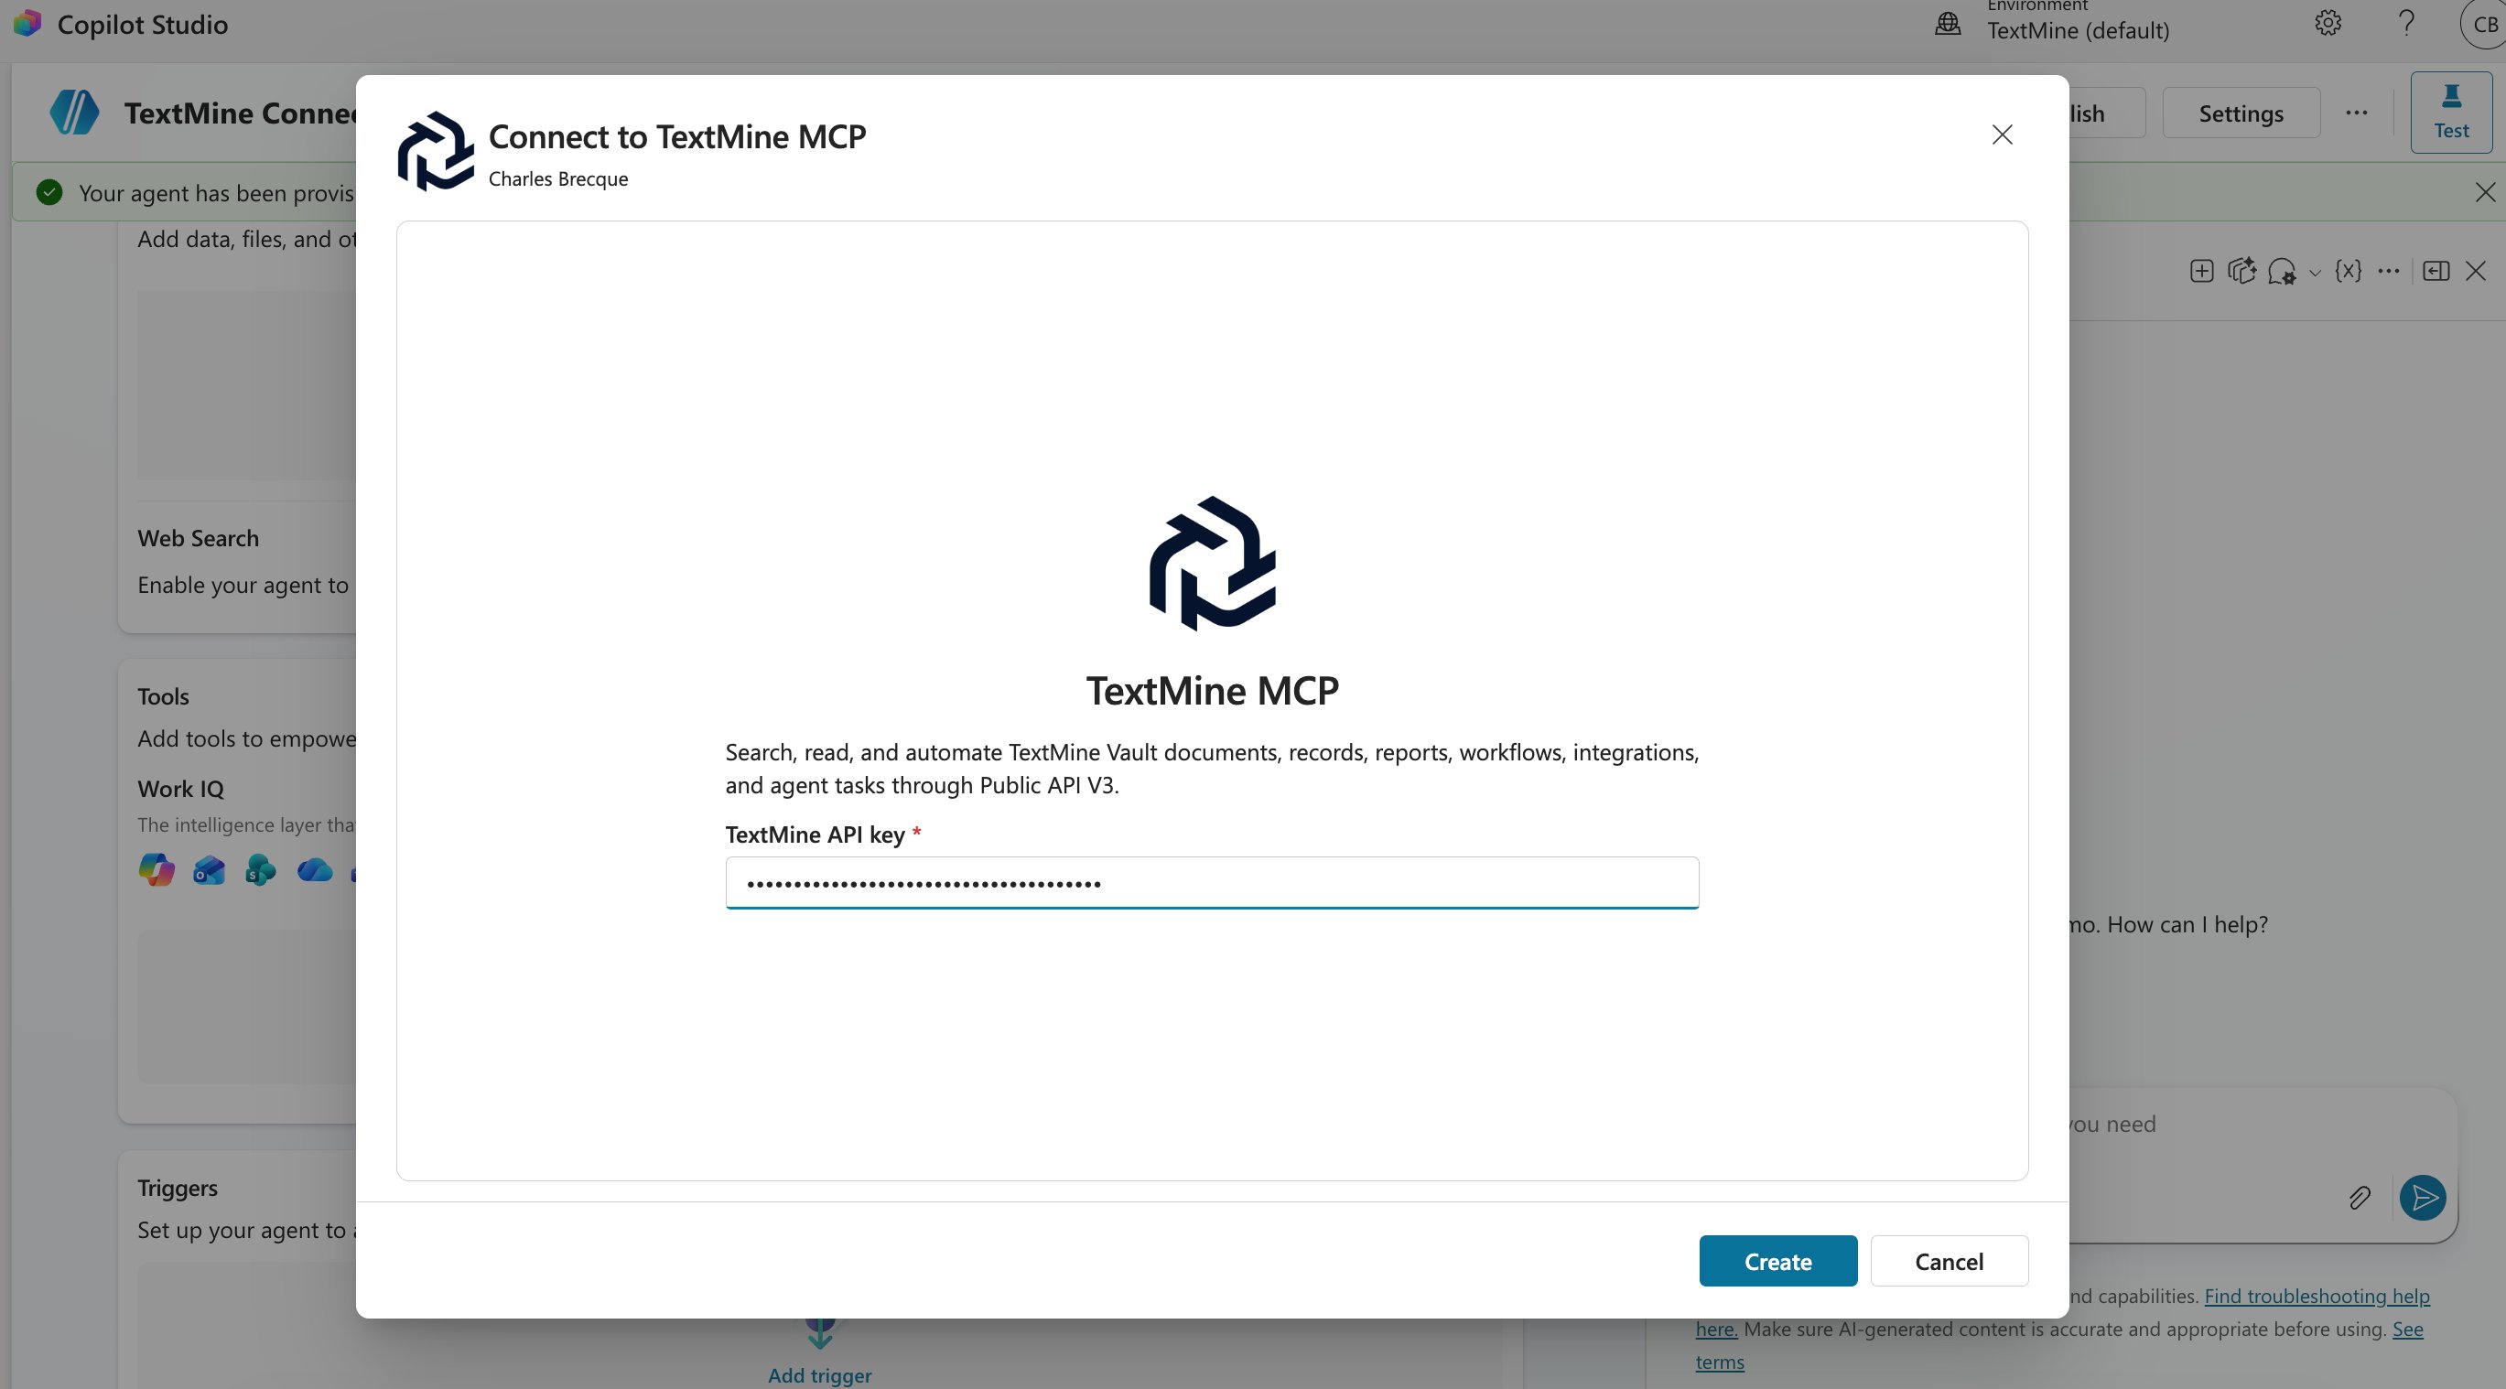Image resolution: width=2506 pixels, height=1389 pixels.
Task: Select the Triggers section heading
Action: click(177, 1188)
